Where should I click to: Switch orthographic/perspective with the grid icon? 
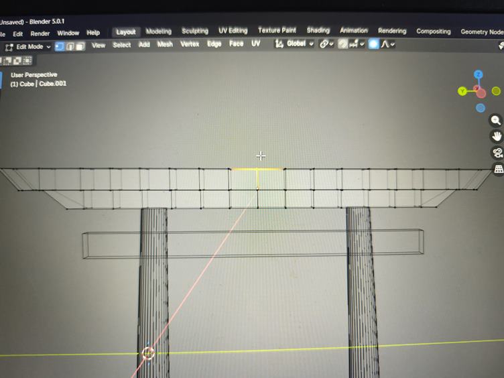tap(498, 170)
